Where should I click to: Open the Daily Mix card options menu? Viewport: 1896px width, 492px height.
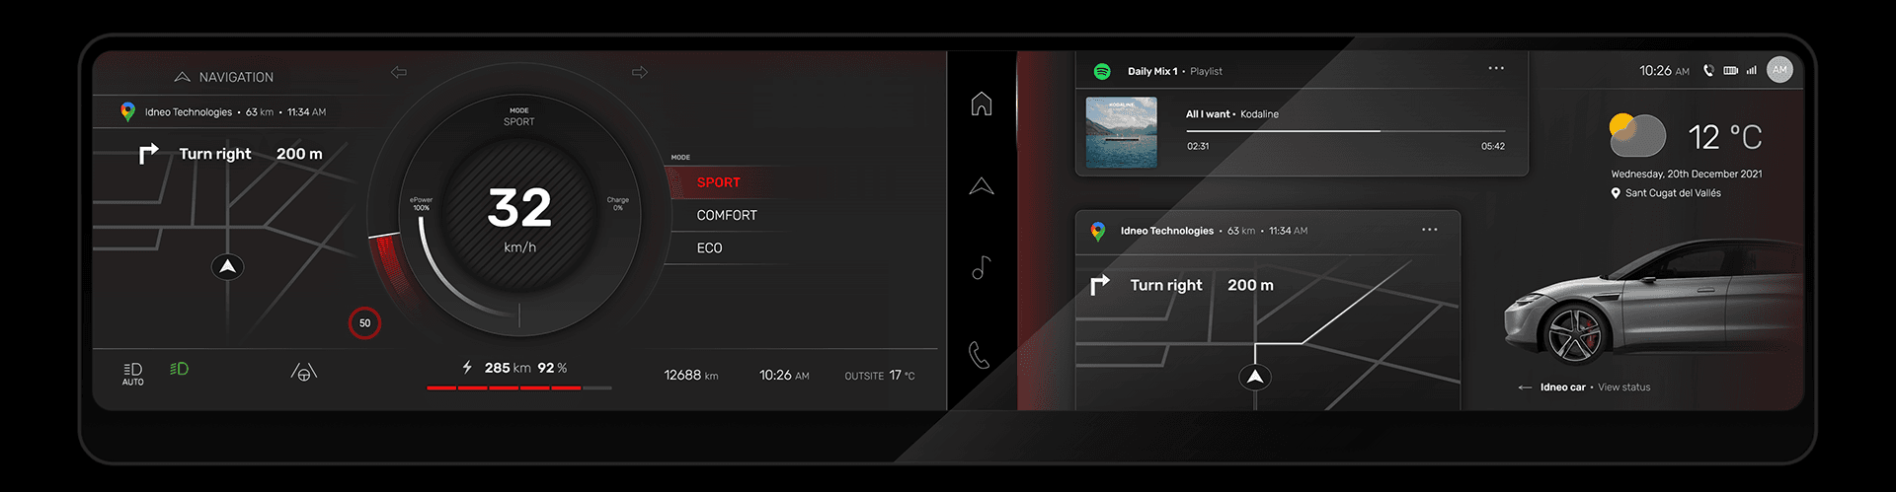[x=1495, y=69]
